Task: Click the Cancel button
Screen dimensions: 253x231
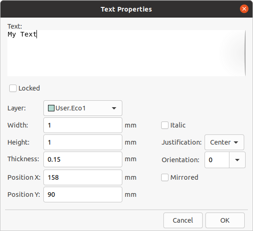Action: [x=183, y=220]
